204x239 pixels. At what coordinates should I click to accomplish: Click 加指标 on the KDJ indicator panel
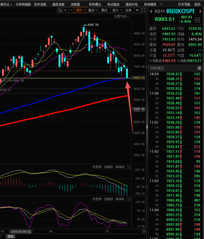[x=108, y=199]
